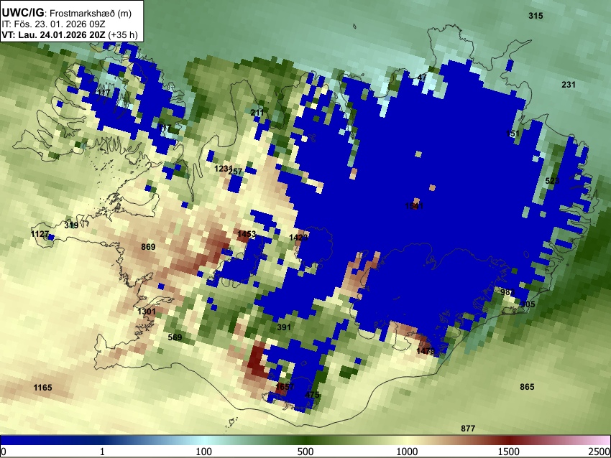Screen dimensions: 611x458
Task: Click map value 869 in the west
Action: [x=148, y=247]
